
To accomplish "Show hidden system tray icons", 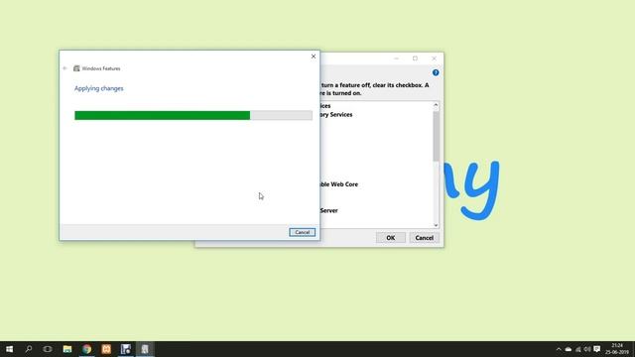I will click(x=559, y=349).
